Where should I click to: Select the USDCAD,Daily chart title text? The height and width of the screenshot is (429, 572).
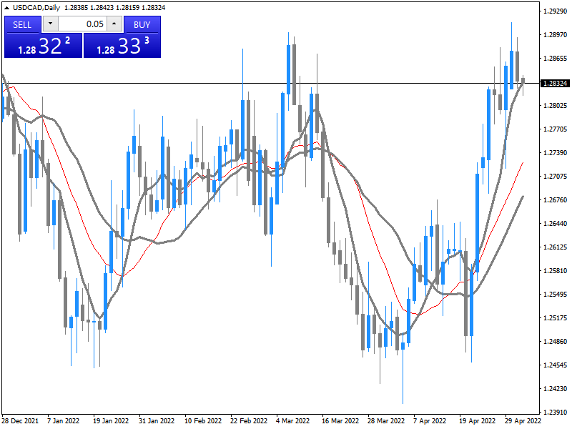pyautogui.click(x=36, y=7)
